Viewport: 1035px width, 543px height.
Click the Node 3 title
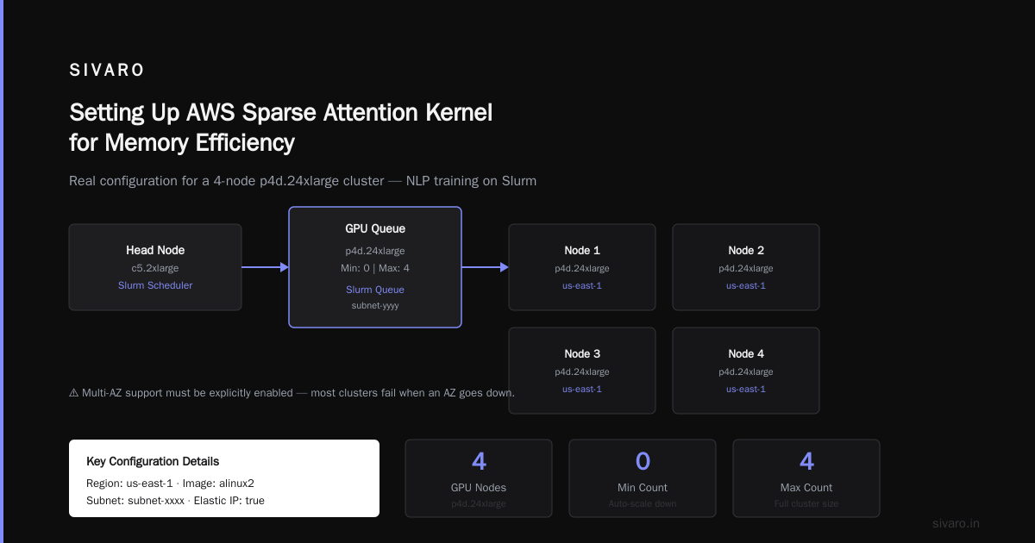coord(582,354)
